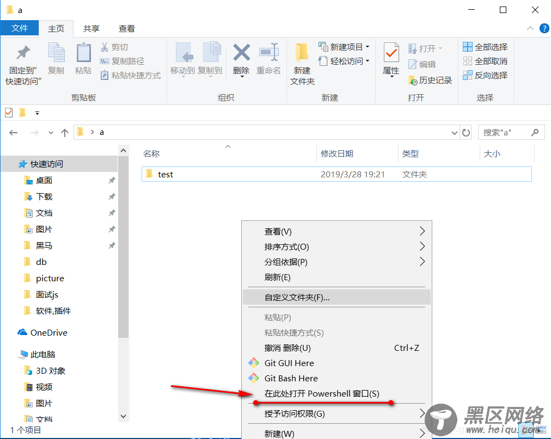Image resolution: width=551 pixels, height=439 pixels.
Task: Open 新建(W) context menu item
Action: [x=336, y=434]
